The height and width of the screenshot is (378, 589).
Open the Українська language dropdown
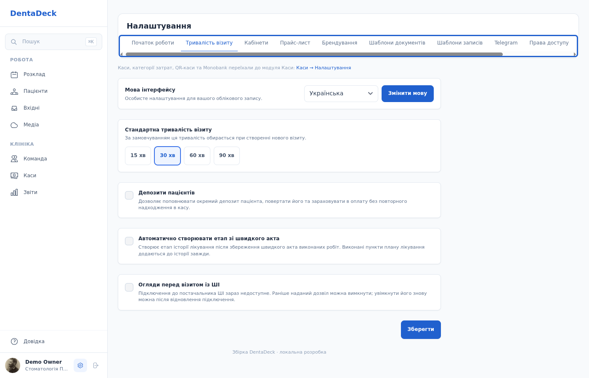341,94
